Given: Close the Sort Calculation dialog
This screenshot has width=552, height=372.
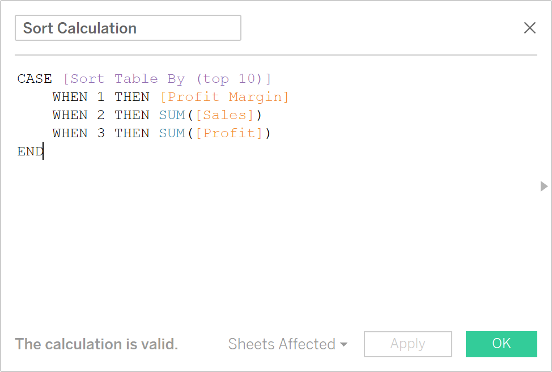Looking at the screenshot, I should pos(529,27).
